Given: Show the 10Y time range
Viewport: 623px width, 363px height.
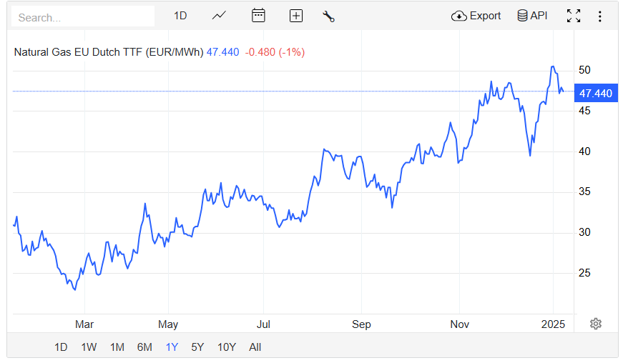Looking at the screenshot, I should [227, 347].
